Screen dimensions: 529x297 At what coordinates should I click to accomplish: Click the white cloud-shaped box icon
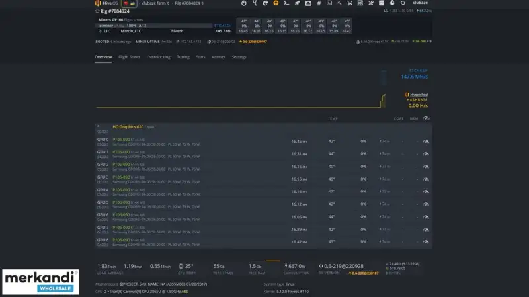point(308,3)
